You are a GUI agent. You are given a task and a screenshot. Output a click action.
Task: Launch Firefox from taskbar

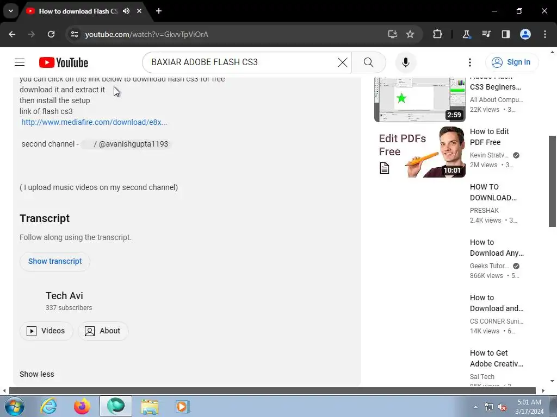tap(82, 406)
